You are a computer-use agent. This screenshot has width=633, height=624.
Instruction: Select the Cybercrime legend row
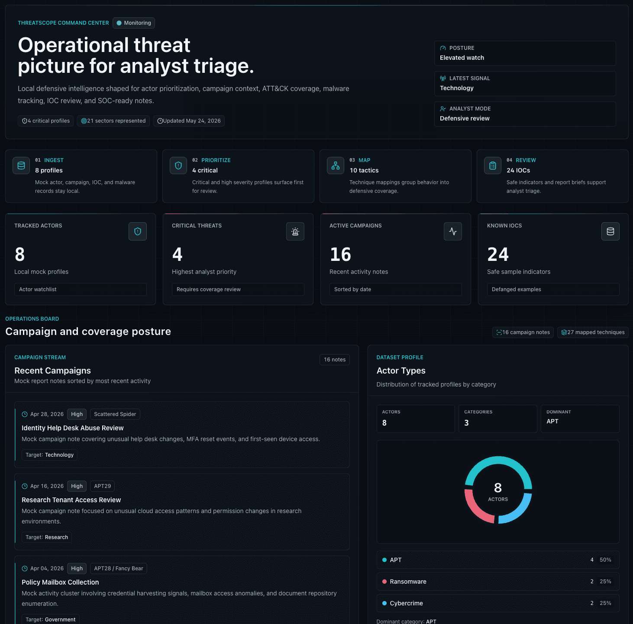point(498,603)
